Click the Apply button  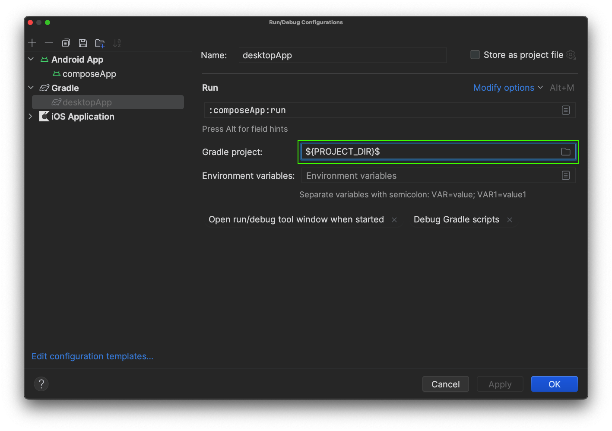tap(500, 384)
